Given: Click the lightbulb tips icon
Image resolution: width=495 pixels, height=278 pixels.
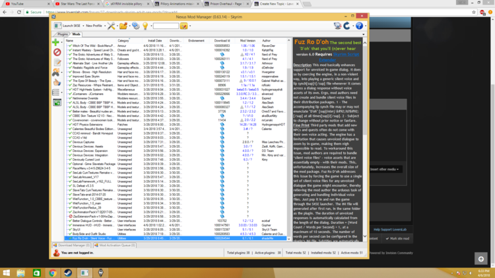Looking at the screenshot, I should pyautogui.click(x=145, y=26).
